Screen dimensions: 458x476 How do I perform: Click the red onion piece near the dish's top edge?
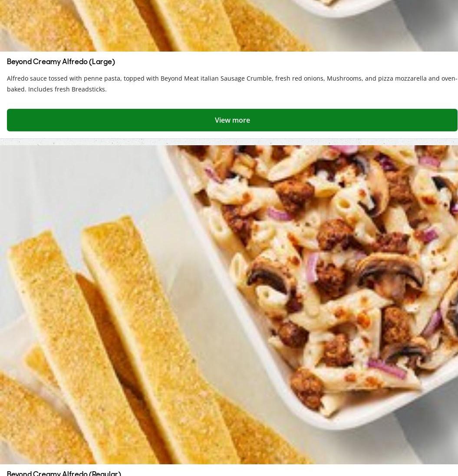345,149
